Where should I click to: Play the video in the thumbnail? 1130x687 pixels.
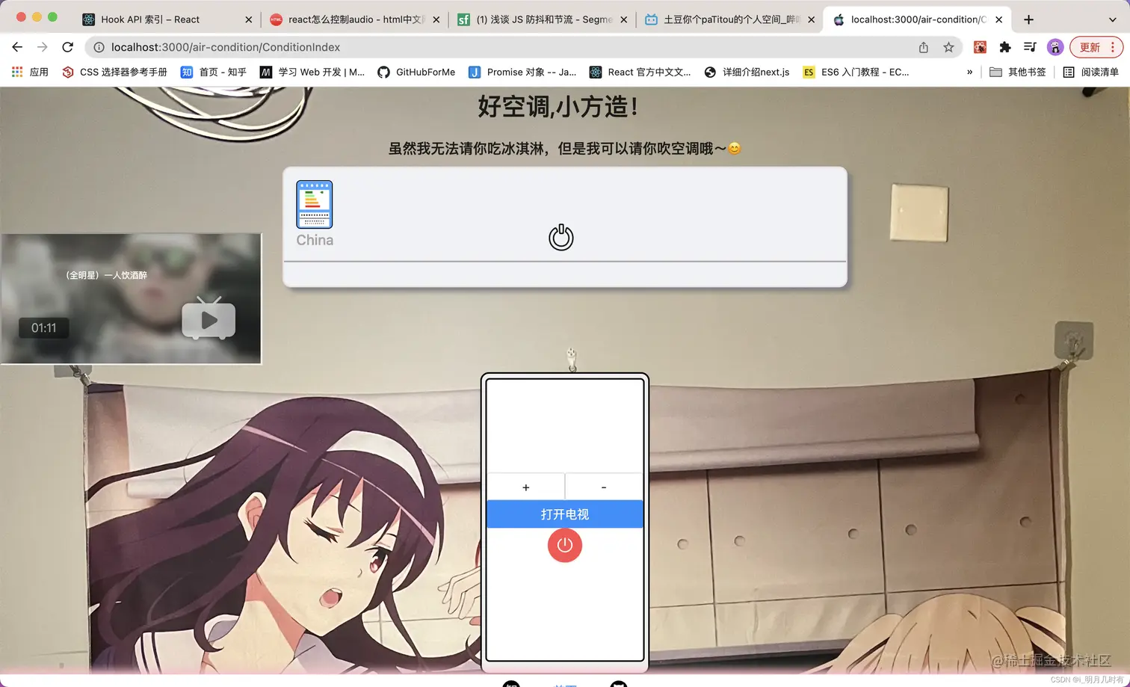pyautogui.click(x=209, y=318)
